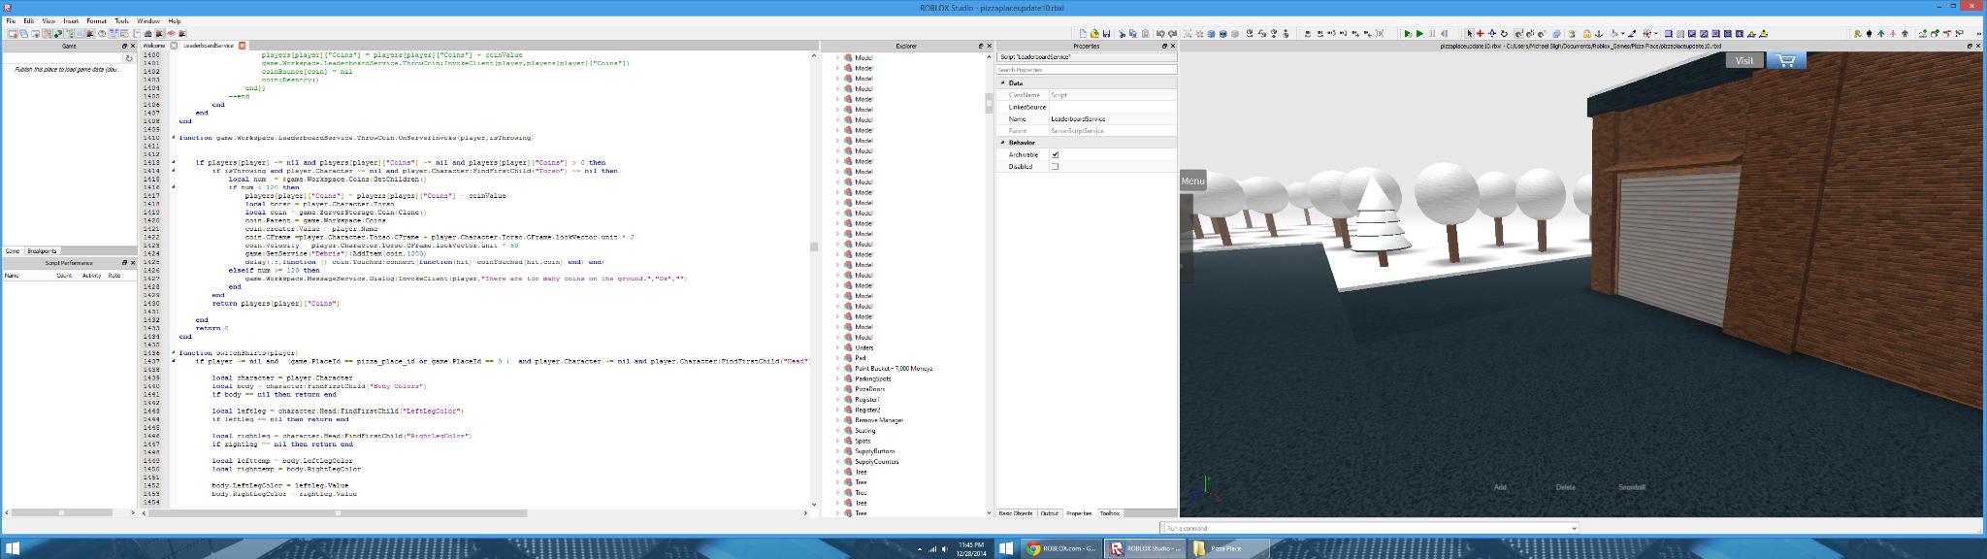This screenshot has width=1987, height=559.
Task: Select the arrow Select tool
Action: pyautogui.click(x=1469, y=33)
